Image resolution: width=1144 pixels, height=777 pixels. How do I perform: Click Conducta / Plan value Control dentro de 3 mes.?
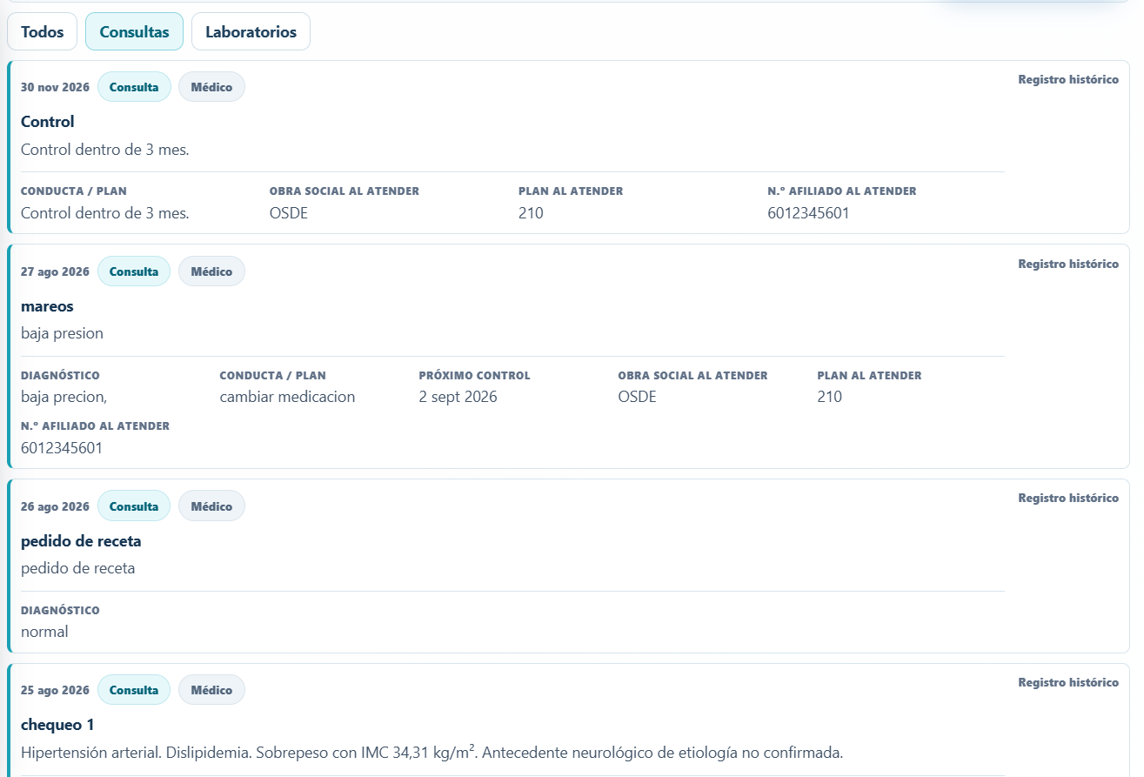pyautogui.click(x=105, y=213)
